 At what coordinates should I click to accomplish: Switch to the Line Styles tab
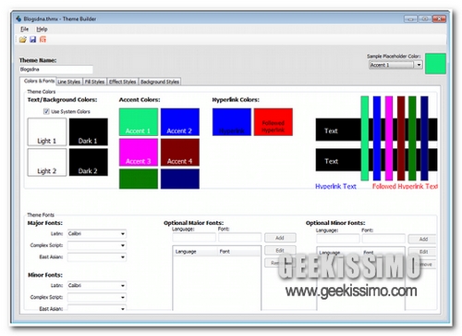click(x=69, y=81)
